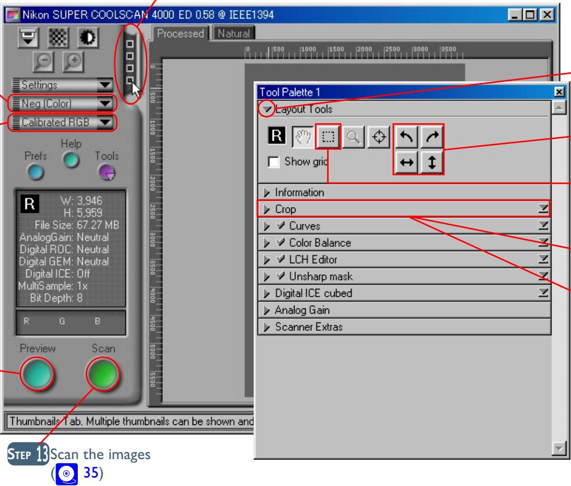Click the green Scan button

click(103, 374)
